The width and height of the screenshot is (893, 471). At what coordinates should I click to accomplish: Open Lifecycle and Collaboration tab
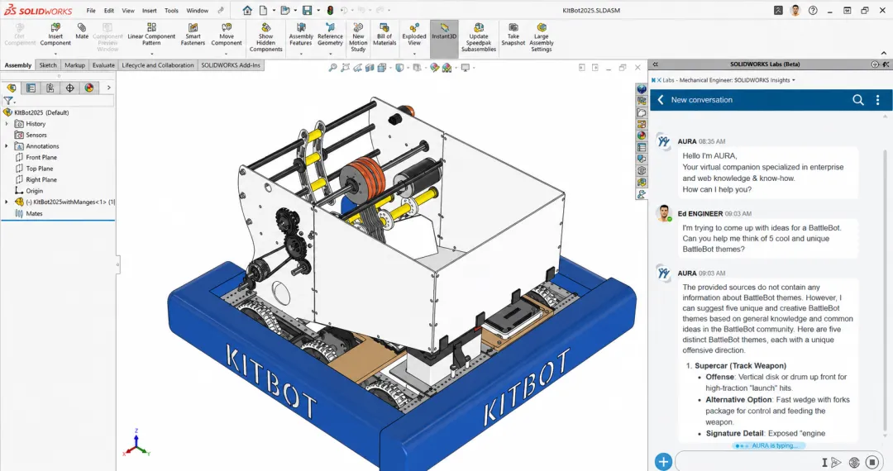coord(158,65)
